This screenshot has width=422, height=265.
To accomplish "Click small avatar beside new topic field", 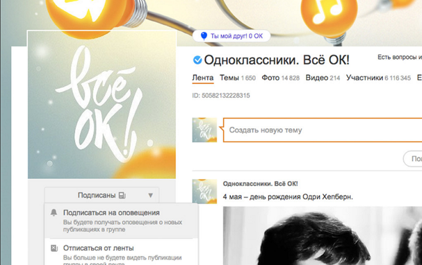I will pyautogui.click(x=205, y=130).
